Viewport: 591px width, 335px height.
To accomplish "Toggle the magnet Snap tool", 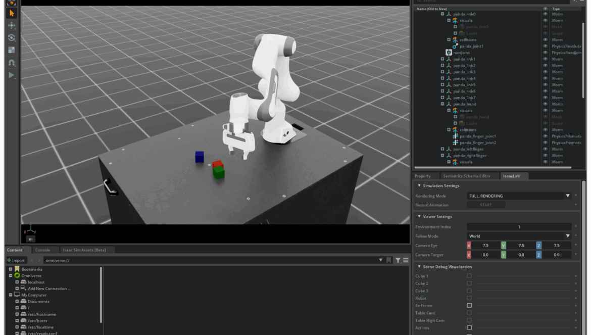I will (x=12, y=63).
